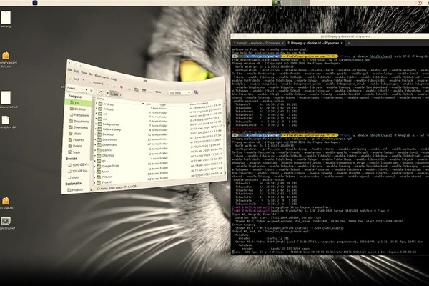429x286 pixels.
Task: Click the go folder name in list
Action: [x=104, y=161]
